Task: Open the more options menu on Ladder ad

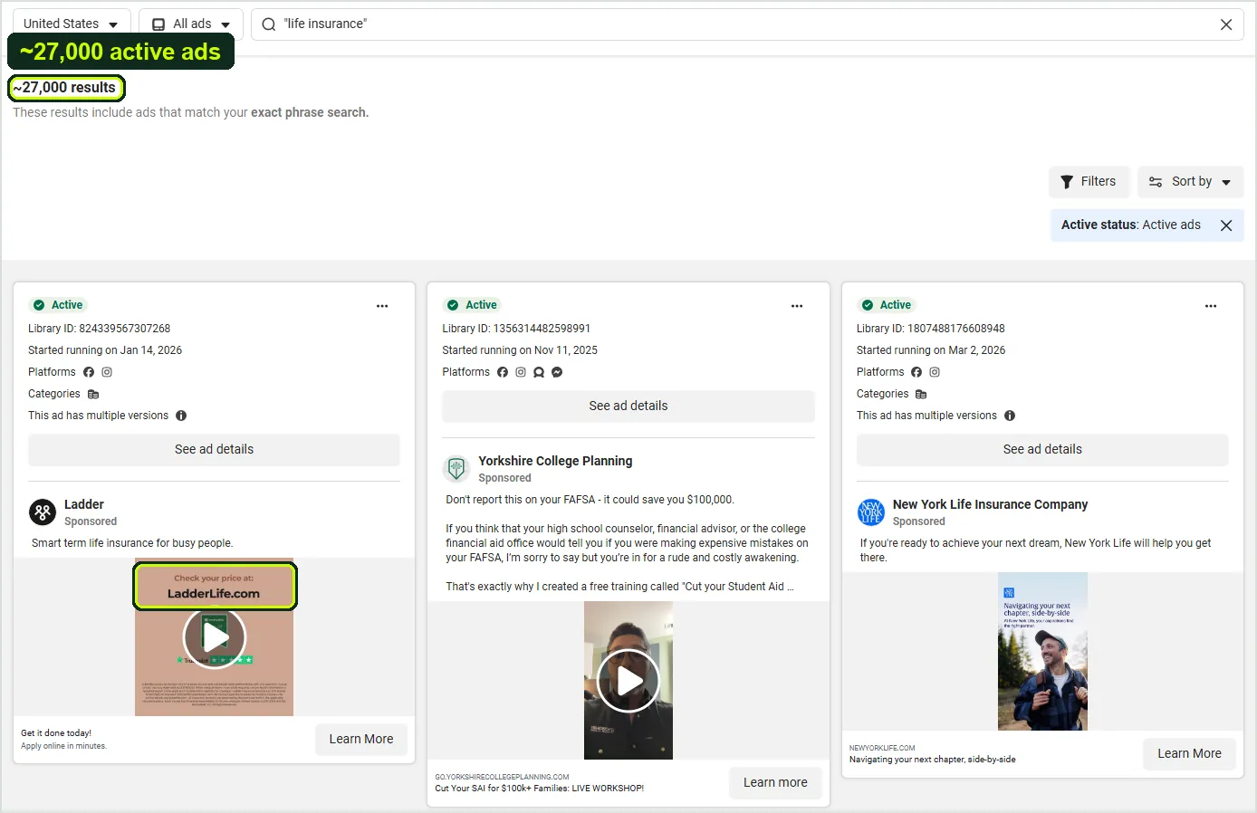Action: pyautogui.click(x=382, y=306)
